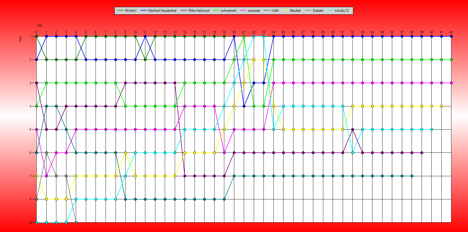This screenshot has width=468, height=232.
Task: Select cyan marker at lap 22, position 1
Action: pyautogui.click(x=254, y=36)
